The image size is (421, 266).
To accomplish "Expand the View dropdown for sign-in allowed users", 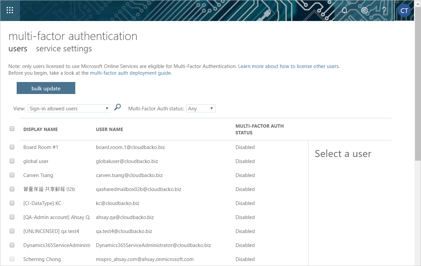I will [69, 108].
